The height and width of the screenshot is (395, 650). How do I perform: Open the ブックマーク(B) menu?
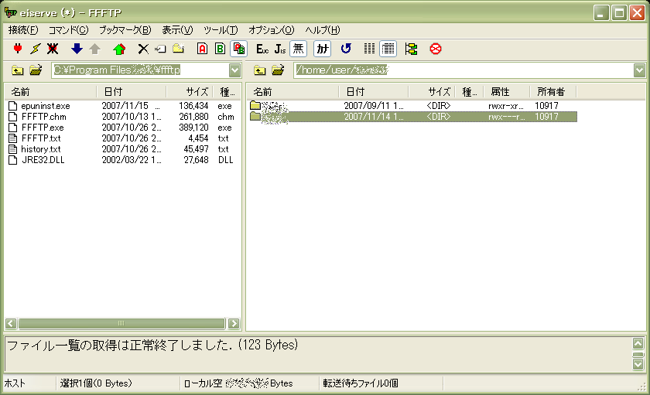coord(125,30)
